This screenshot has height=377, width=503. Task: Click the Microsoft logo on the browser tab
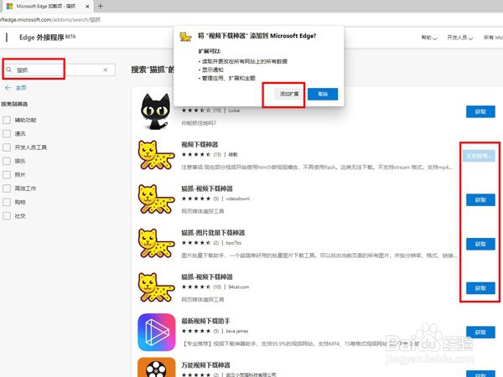tap(9, 6)
